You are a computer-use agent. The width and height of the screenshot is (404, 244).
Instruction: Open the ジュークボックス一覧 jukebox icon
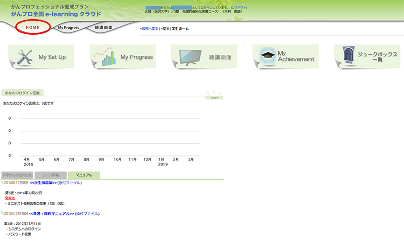(x=348, y=56)
